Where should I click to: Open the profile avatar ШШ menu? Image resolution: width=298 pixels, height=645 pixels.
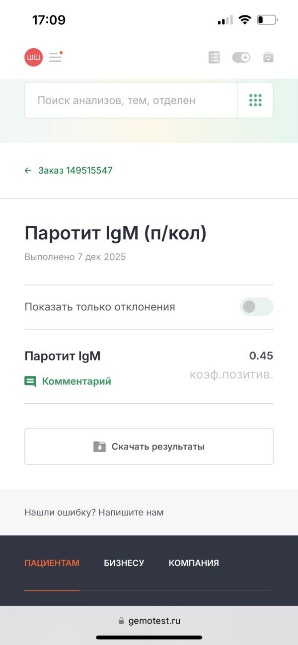[x=33, y=57]
